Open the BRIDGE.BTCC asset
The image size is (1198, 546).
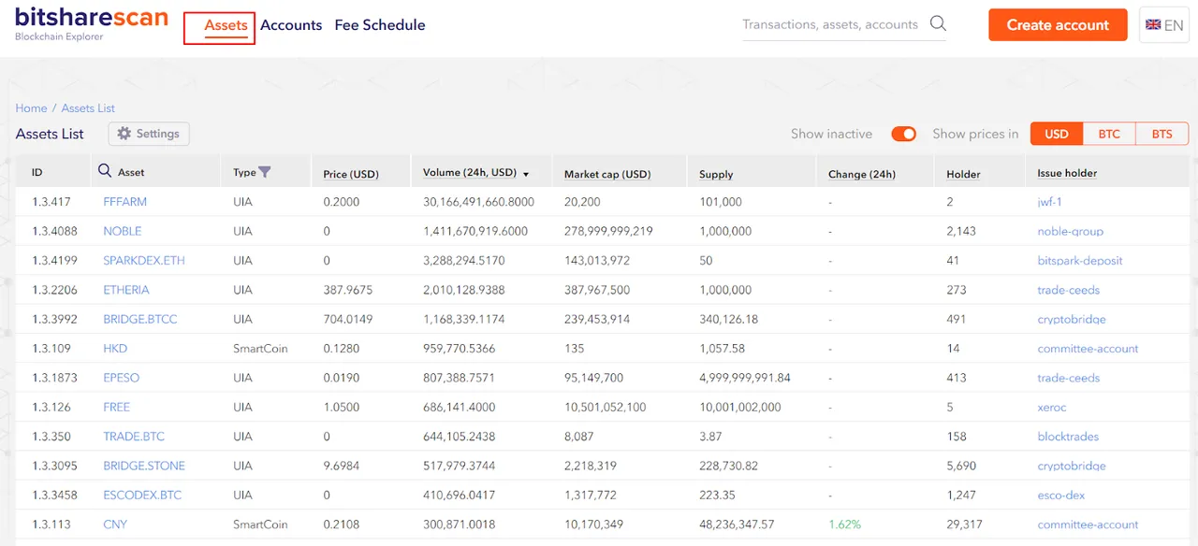click(x=139, y=319)
